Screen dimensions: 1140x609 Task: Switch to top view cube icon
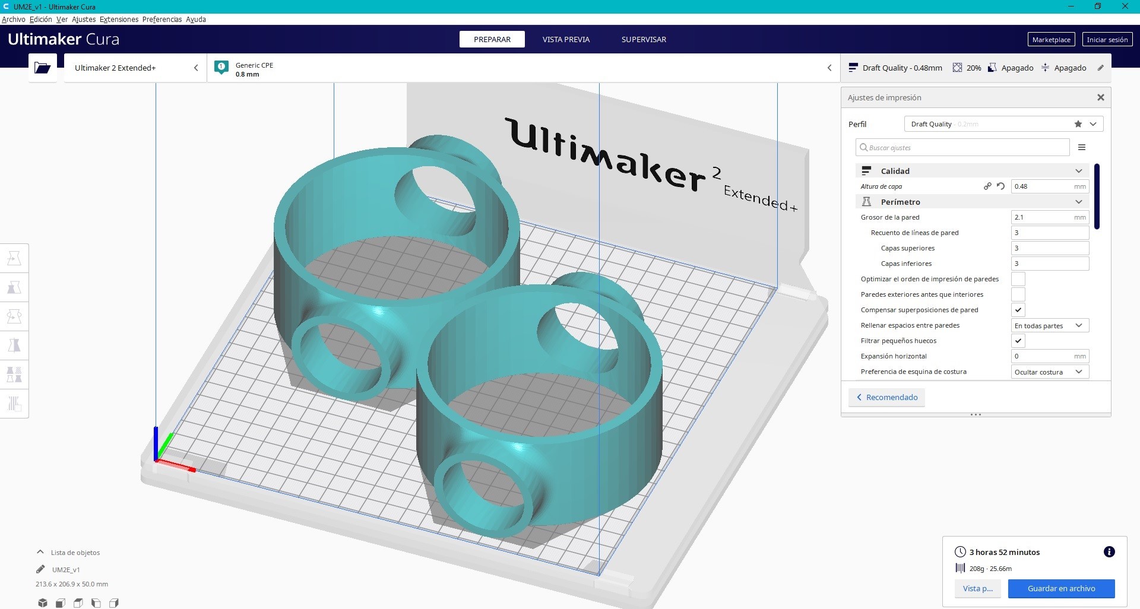pyautogui.click(x=78, y=603)
